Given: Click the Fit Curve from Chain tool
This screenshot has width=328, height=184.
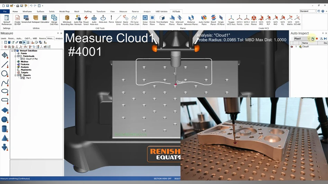Looking at the screenshot, I should point(134,20).
